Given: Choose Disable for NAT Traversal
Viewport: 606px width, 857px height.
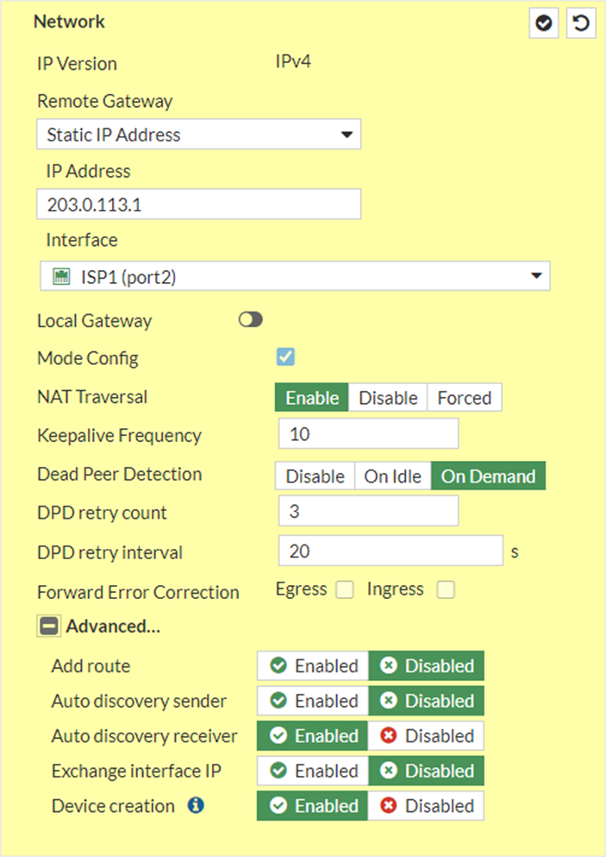Looking at the screenshot, I should click(388, 397).
